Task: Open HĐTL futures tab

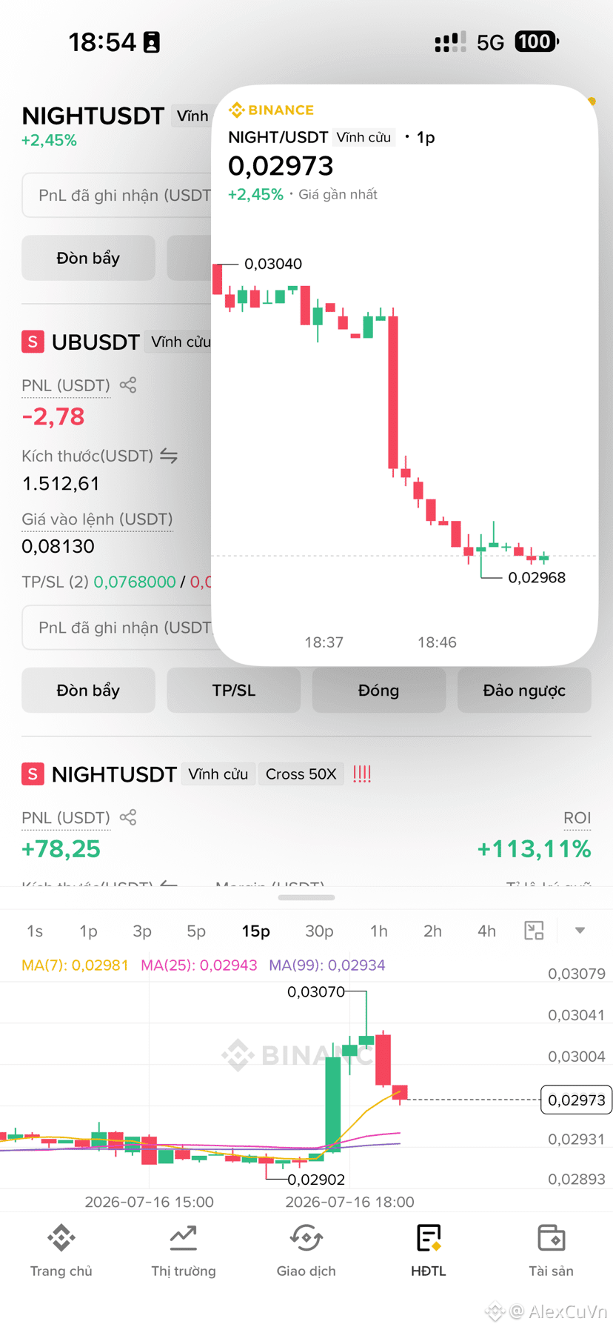Action: coord(429,1251)
